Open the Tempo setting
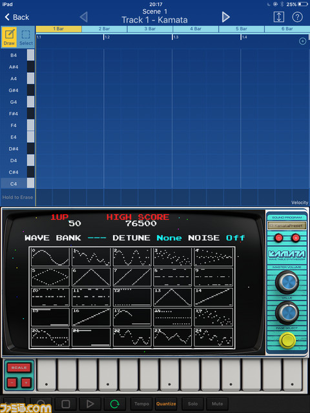The width and height of the screenshot is (310, 413). pos(141,403)
